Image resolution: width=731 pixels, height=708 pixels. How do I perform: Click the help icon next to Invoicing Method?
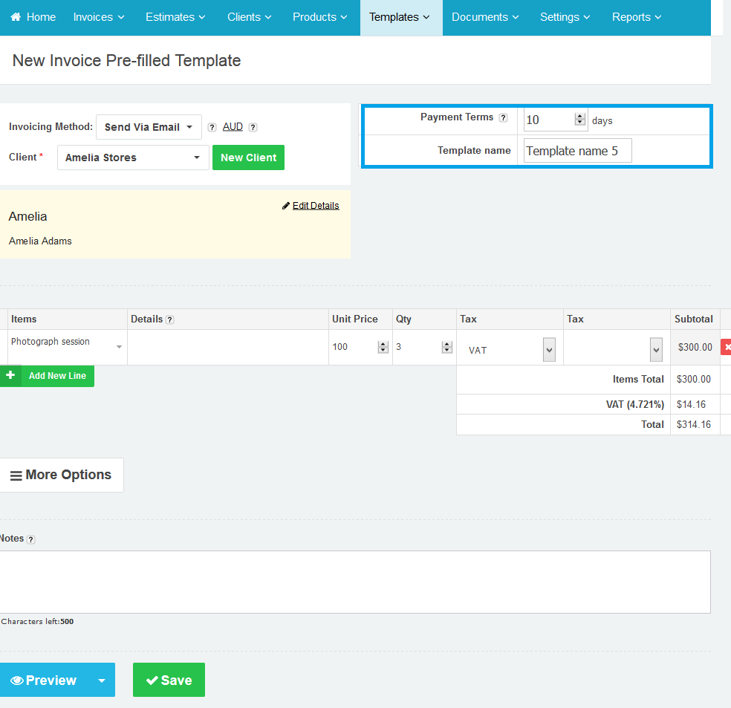[x=212, y=127]
